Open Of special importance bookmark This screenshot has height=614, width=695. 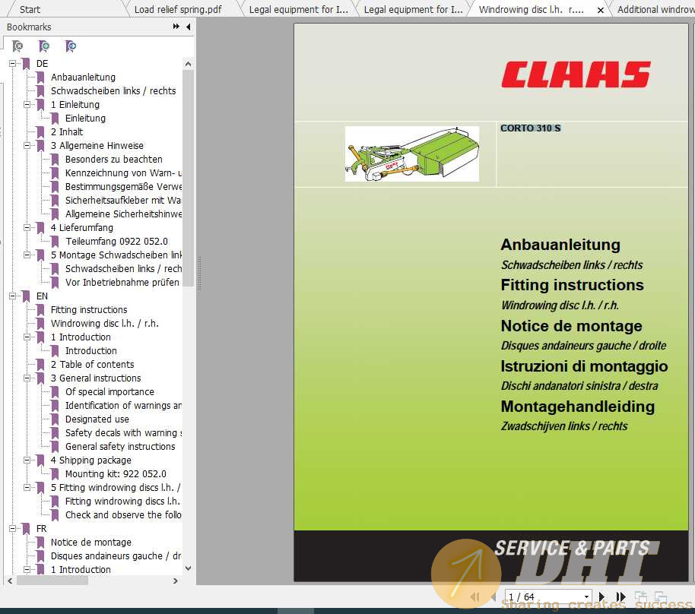[109, 391]
